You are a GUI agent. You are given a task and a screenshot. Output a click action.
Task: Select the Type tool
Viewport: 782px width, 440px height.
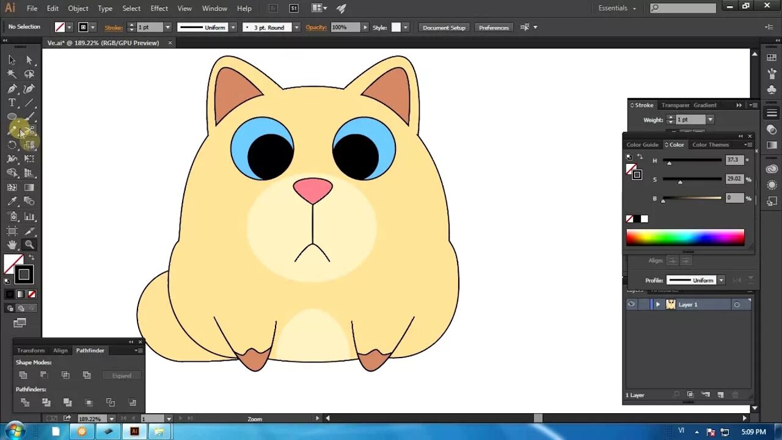pos(12,103)
